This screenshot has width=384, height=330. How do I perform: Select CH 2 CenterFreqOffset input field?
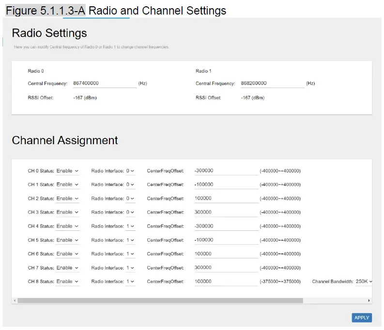[226, 198]
